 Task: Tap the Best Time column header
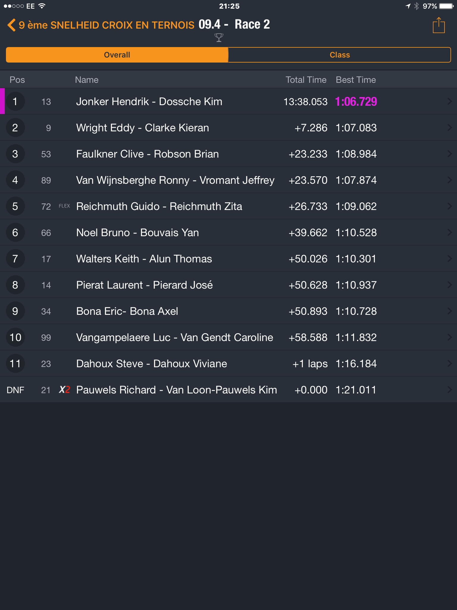pos(356,80)
